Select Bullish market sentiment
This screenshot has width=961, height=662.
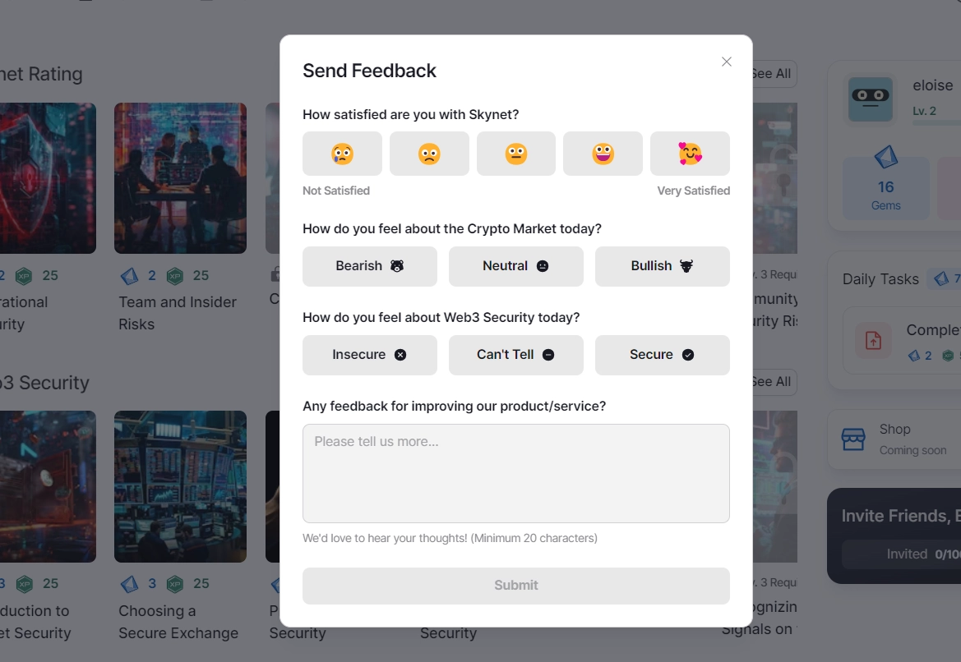(x=663, y=266)
